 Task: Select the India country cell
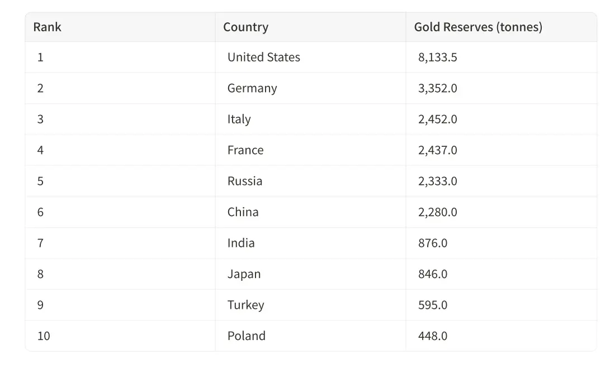coord(241,243)
